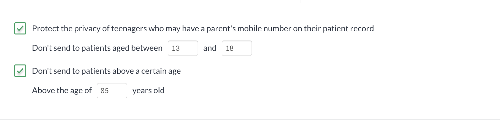Image resolution: width=500 pixels, height=120 pixels.
Task: Click the horizontal separator line above the privacy options
Action: [257, 3]
